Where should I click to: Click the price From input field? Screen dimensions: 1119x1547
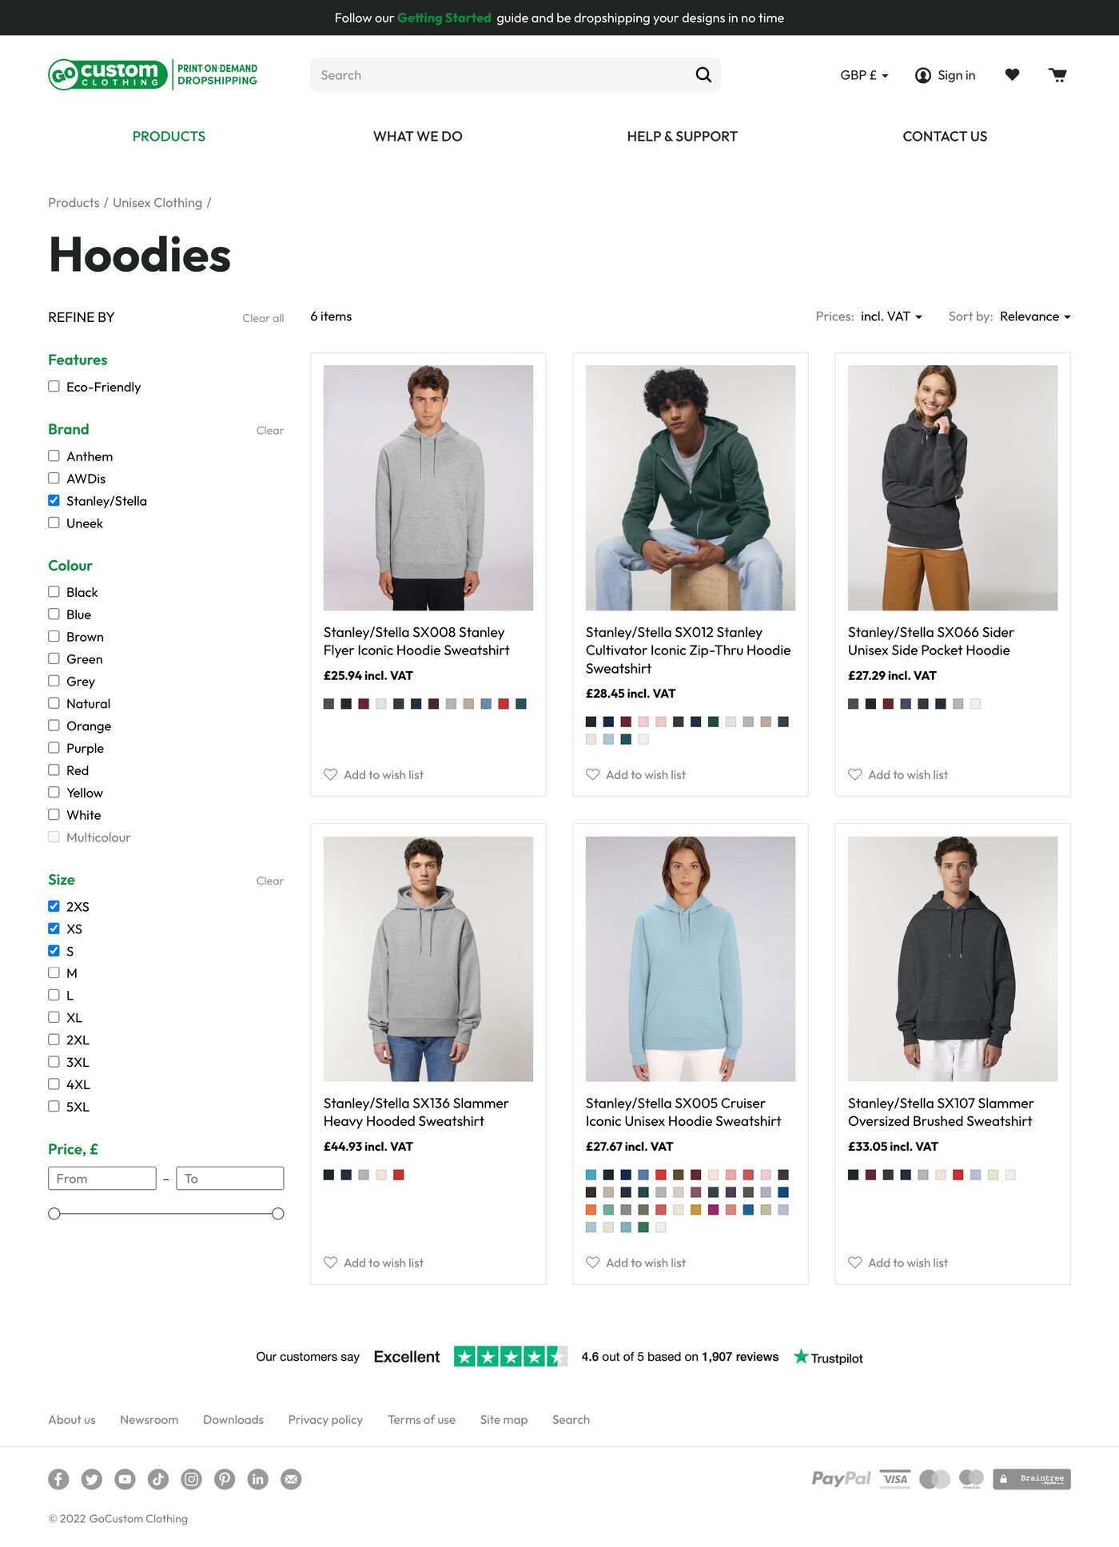(x=102, y=1179)
